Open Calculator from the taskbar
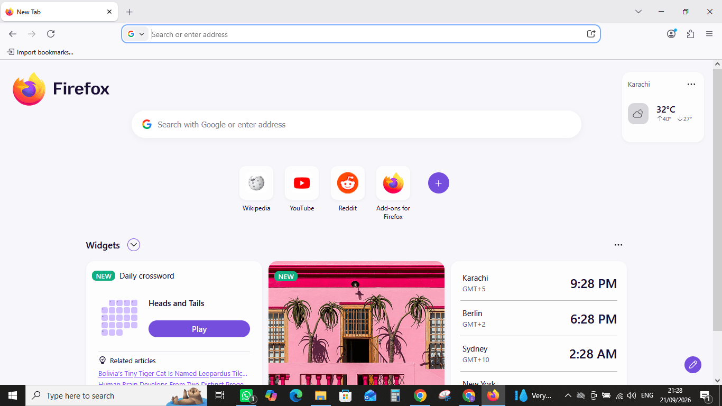The width and height of the screenshot is (722, 406). (395, 395)
